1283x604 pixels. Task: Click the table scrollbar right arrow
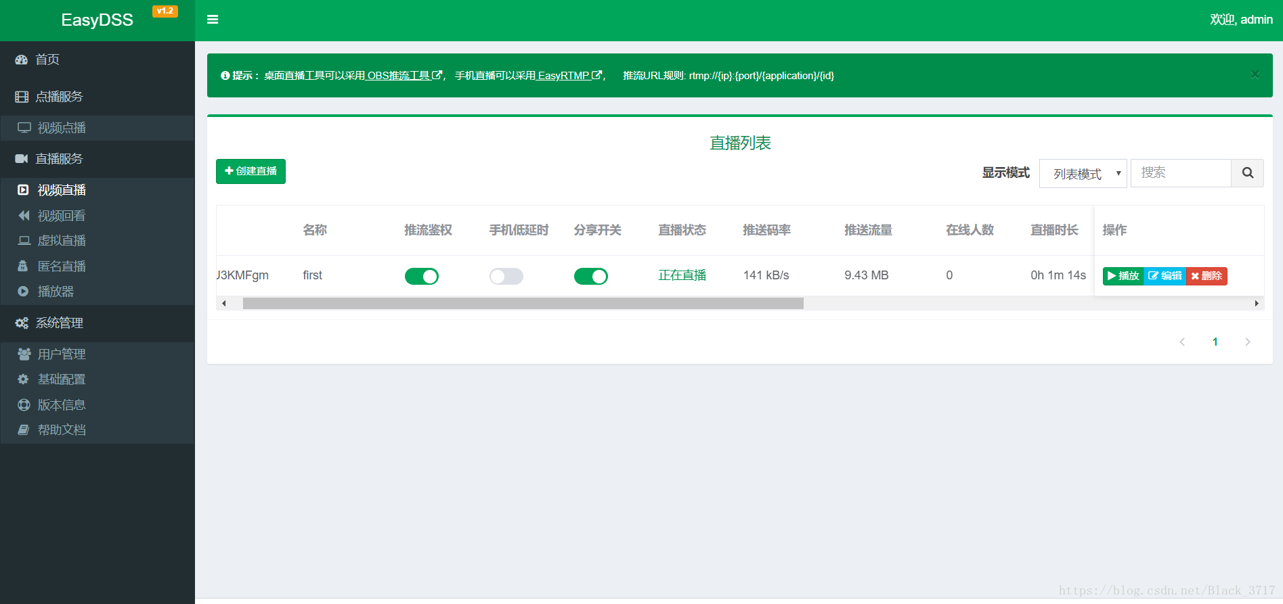[x=1257, y=304]
